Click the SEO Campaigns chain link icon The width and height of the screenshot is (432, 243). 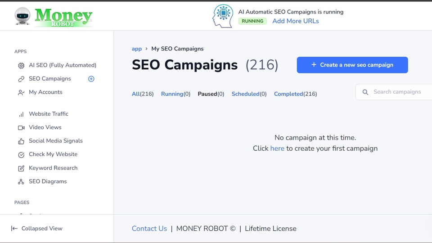click(x=21, y=79)
